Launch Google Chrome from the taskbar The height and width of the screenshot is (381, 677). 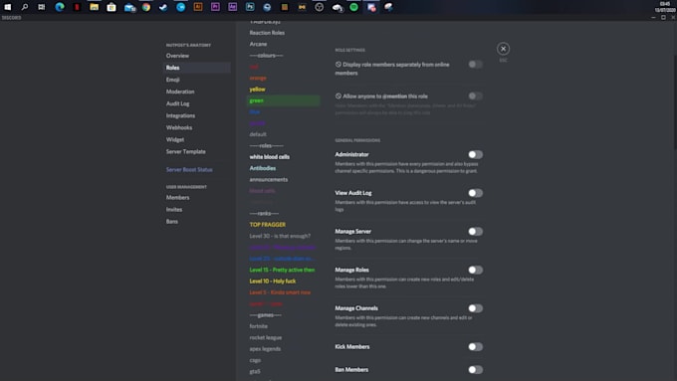146,7
